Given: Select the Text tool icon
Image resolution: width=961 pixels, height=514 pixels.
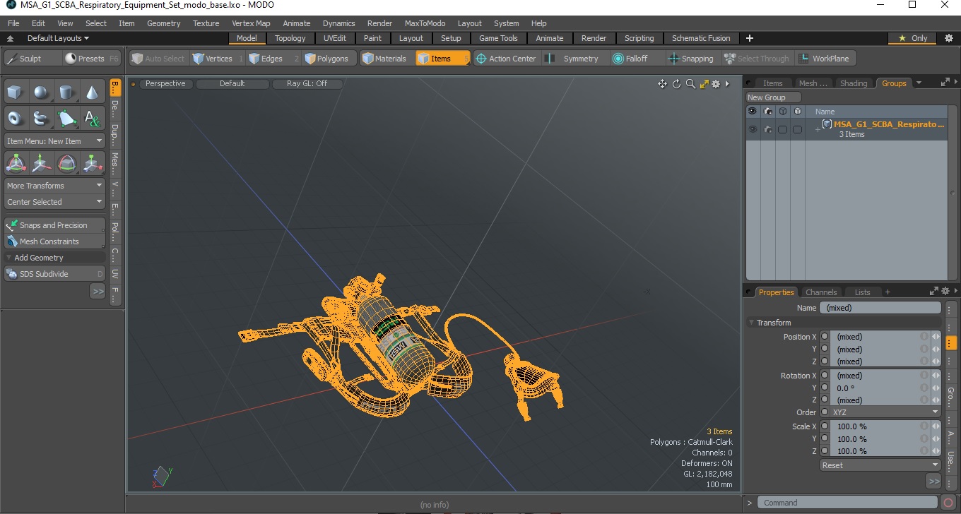Looking at the screenshot, I should (x=93, y=118).
